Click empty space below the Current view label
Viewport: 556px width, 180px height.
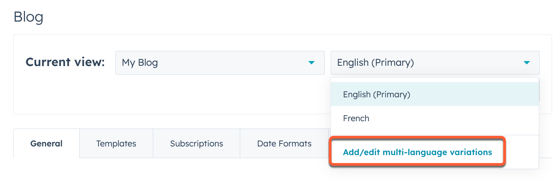[x=65, y=95]
